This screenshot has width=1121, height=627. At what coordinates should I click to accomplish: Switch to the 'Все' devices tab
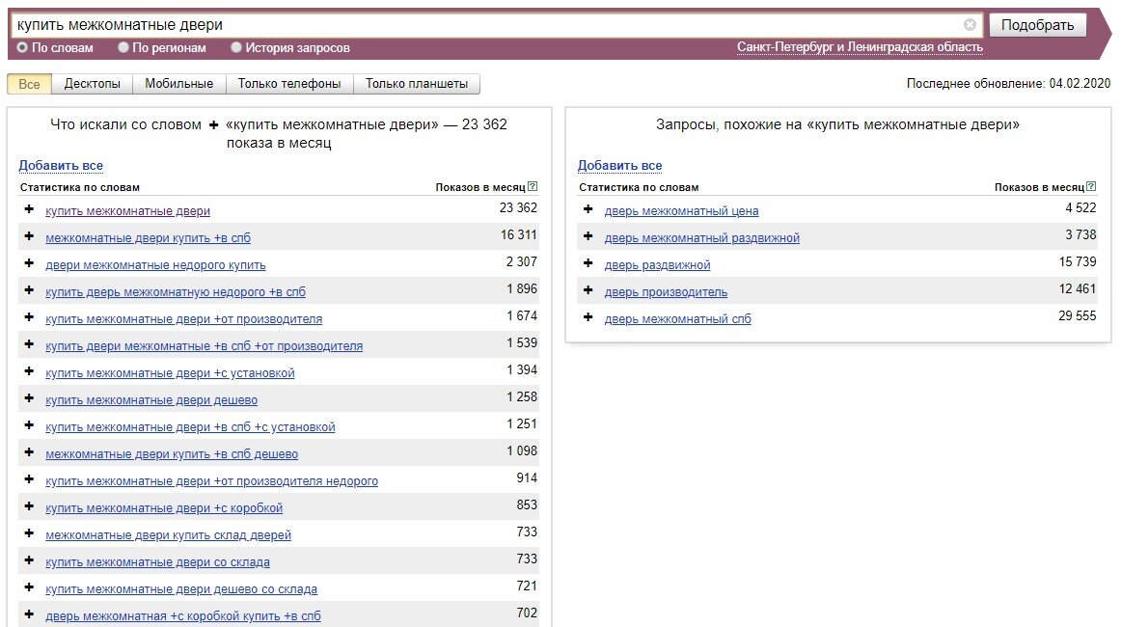click(29, 84)
